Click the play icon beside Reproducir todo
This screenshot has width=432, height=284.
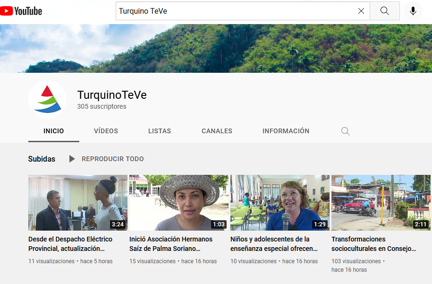(x=72, y=159)
